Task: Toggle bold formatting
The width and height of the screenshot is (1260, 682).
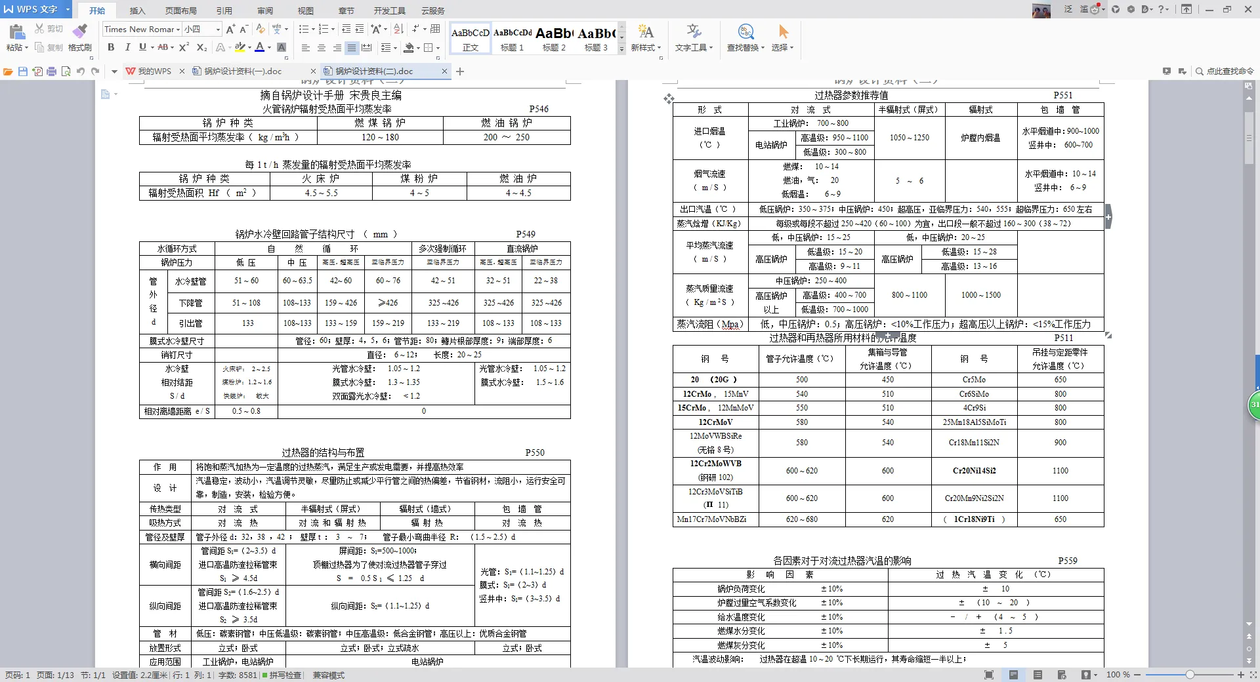Action: (x=111, y=47)
